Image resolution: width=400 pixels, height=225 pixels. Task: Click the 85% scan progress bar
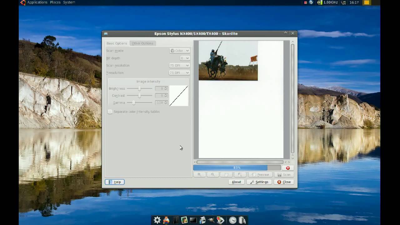237,168
